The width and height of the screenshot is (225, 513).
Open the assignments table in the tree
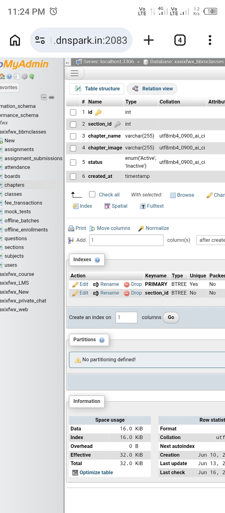[19, 150]
